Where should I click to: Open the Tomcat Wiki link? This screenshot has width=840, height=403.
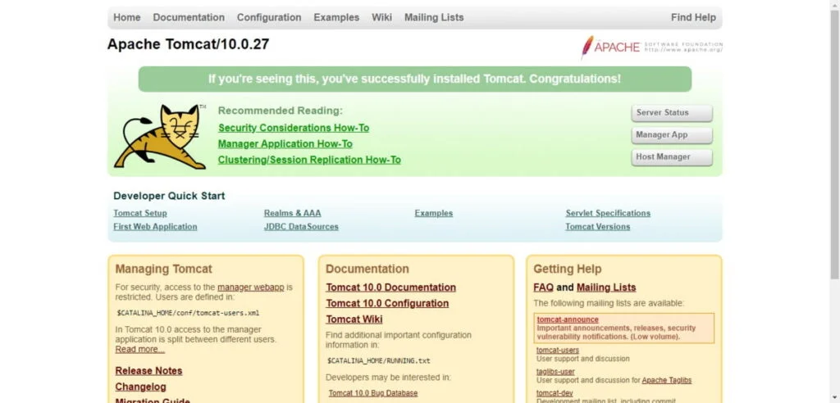tap(354, 319)
